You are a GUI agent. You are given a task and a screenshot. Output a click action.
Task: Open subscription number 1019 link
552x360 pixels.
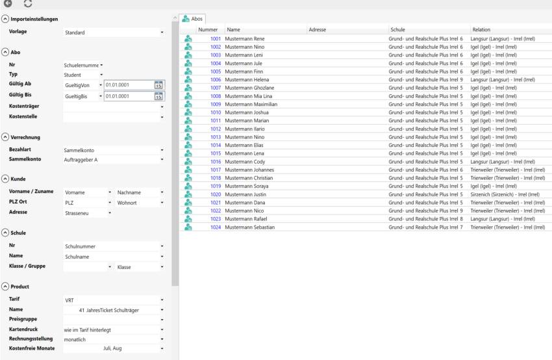[x=216, y=186]
